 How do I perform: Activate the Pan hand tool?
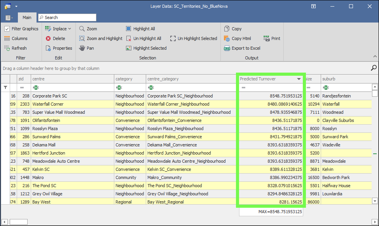86,48
